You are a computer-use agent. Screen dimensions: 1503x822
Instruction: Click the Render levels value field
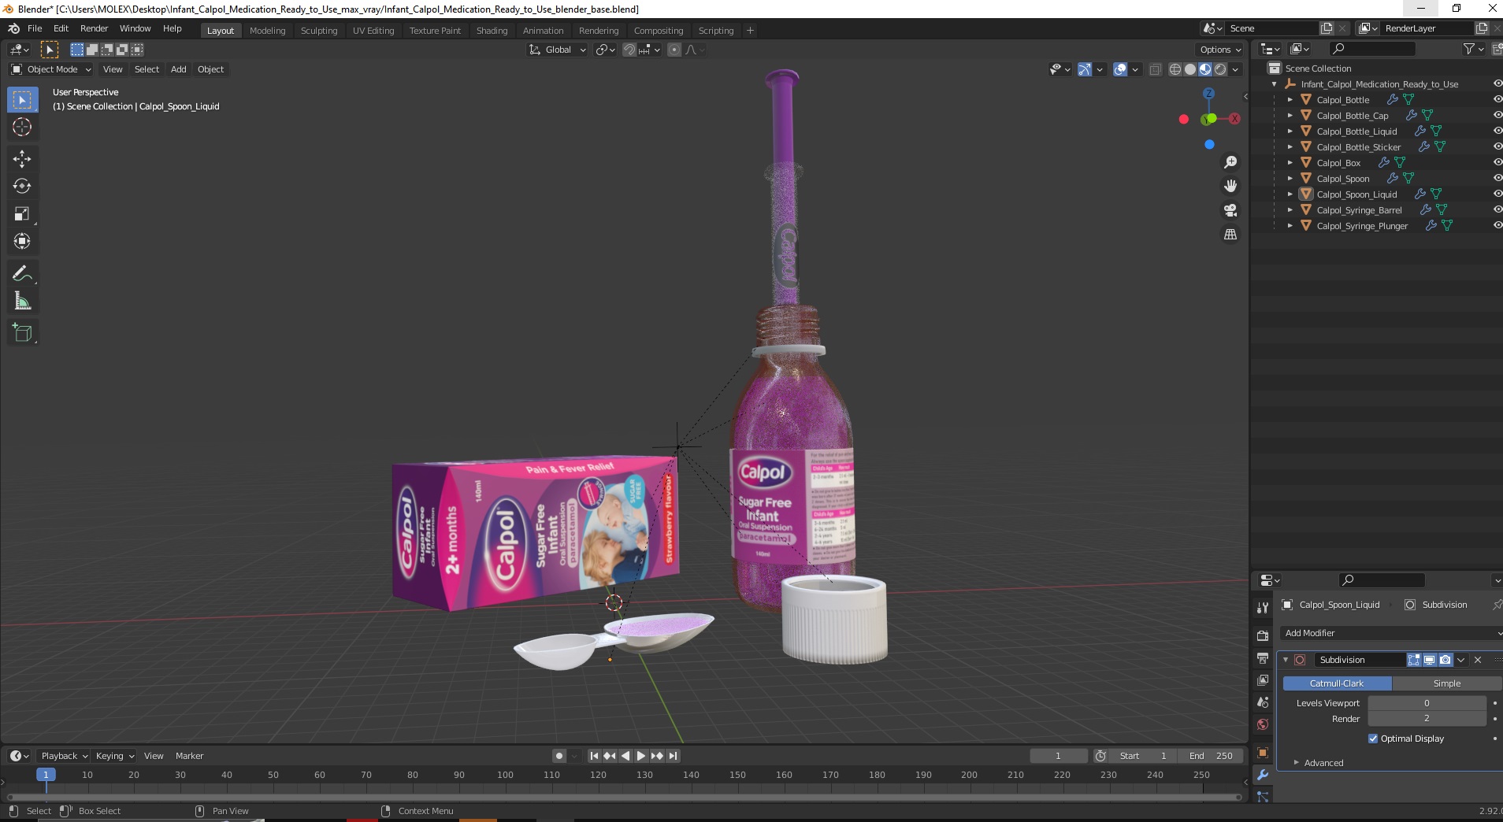(1427, 719)
